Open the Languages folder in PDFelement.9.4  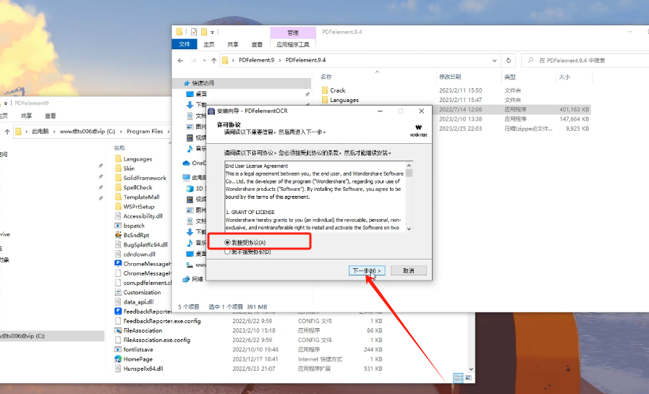344,100
